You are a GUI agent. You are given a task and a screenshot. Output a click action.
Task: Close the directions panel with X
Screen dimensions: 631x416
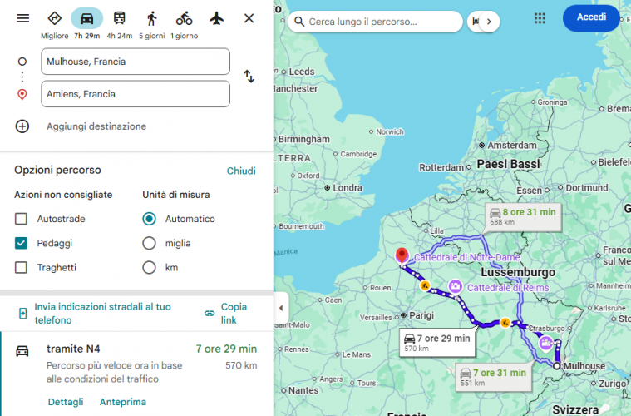coord(249,18)
